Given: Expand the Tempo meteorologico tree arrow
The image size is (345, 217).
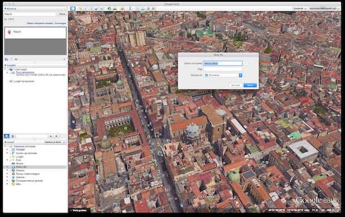Looking at the screenshot, I should tap(7, 174).
